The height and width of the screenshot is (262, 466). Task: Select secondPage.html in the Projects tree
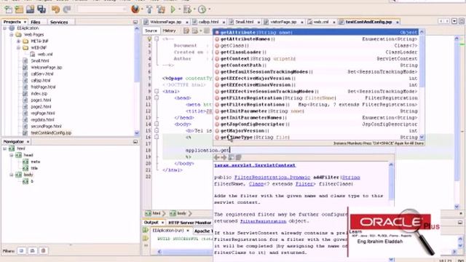coord(46,126)
